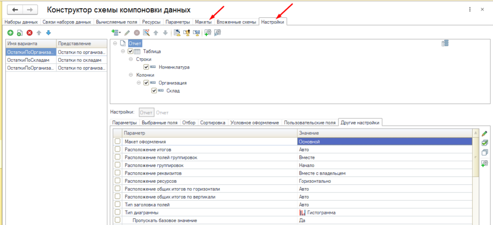493x225 pixels.
Task: Click the gray delete icon in structure toolbar
Action: pos(136,32)
